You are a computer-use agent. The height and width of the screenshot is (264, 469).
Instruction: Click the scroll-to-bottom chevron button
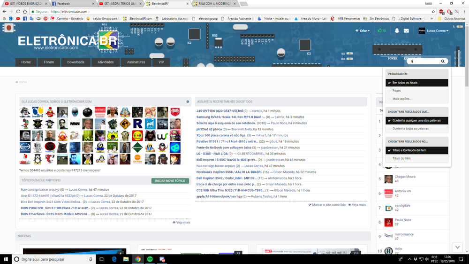458,248
